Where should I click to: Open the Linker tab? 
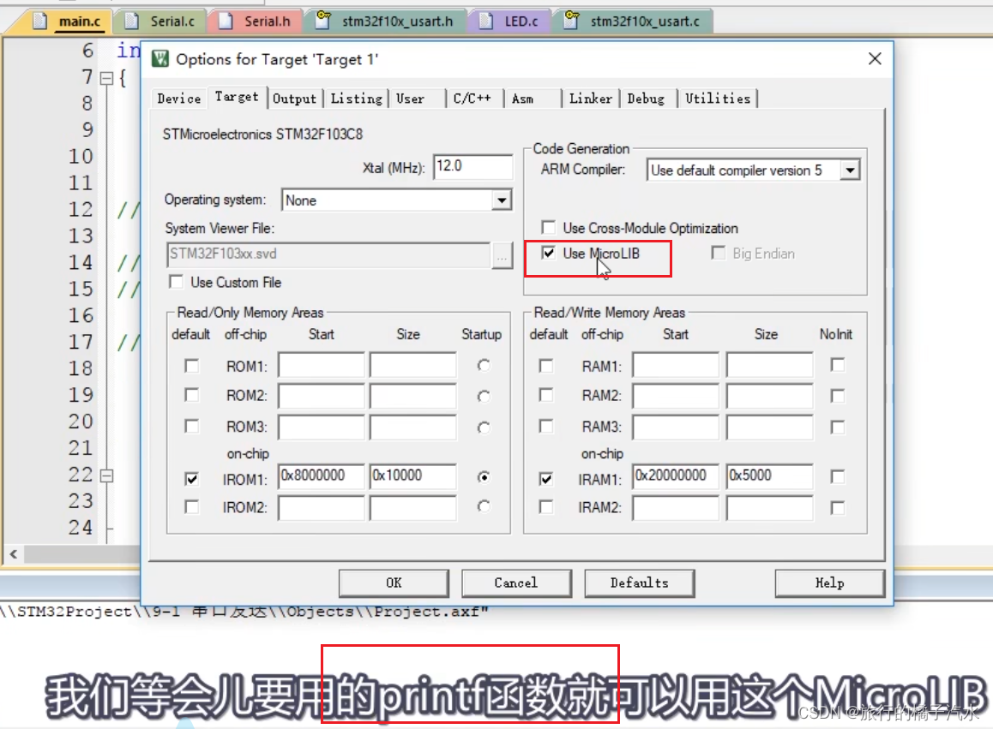pyautogui.click(x=590, y=99)
